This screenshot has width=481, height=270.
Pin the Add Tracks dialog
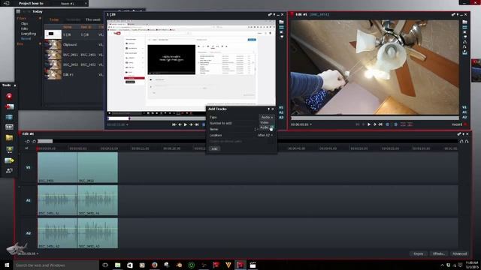pyautogui.click(x=269, y=109)
